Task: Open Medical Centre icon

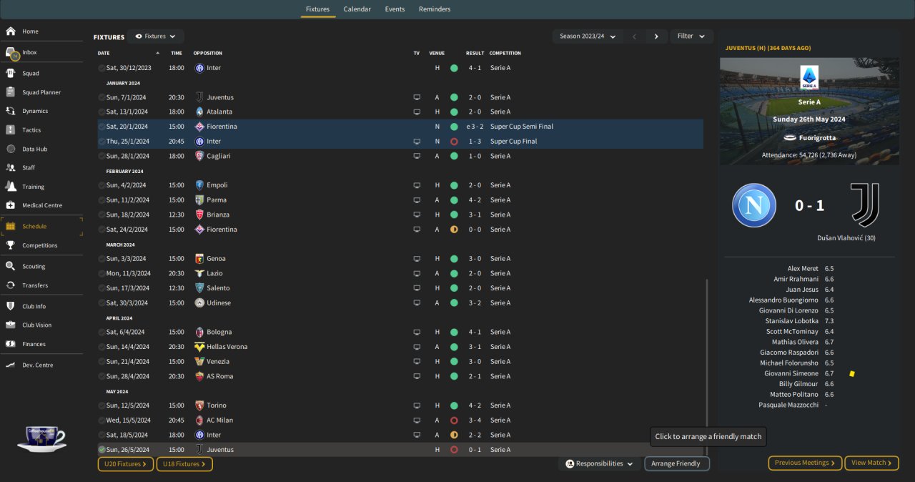Action: (11, 205)
